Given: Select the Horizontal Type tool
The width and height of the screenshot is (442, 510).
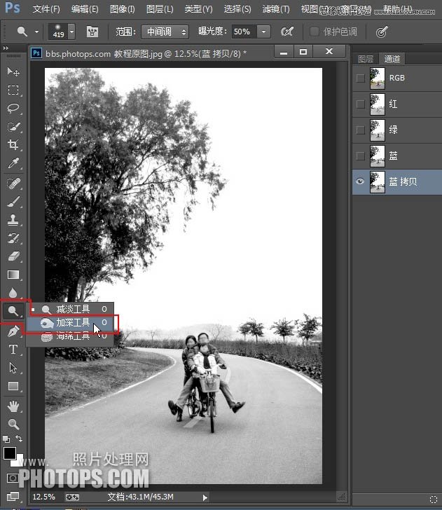Looking at the screenshot, I should (x=13, y=350).
